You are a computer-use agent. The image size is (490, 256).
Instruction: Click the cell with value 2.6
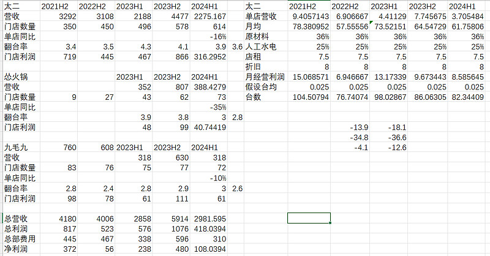pos(236,189)
